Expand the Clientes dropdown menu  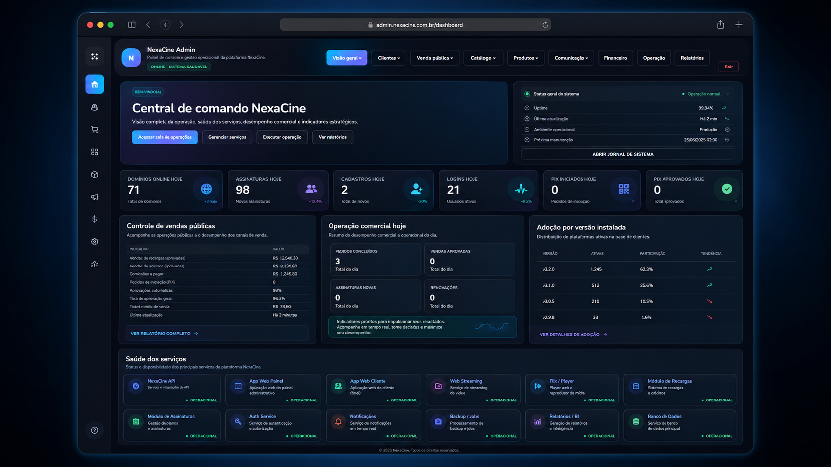(389, 58)
